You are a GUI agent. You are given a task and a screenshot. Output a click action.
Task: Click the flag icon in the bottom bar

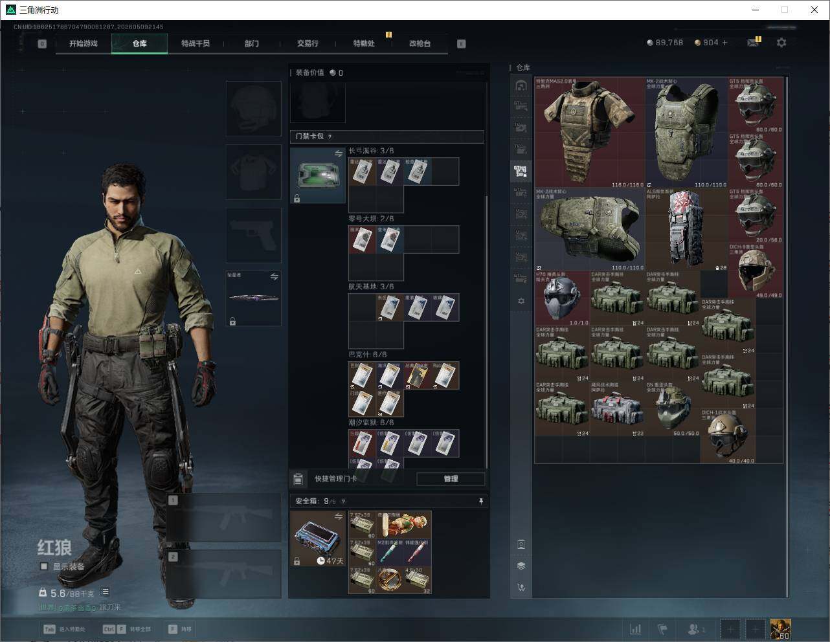coord(662,629)
